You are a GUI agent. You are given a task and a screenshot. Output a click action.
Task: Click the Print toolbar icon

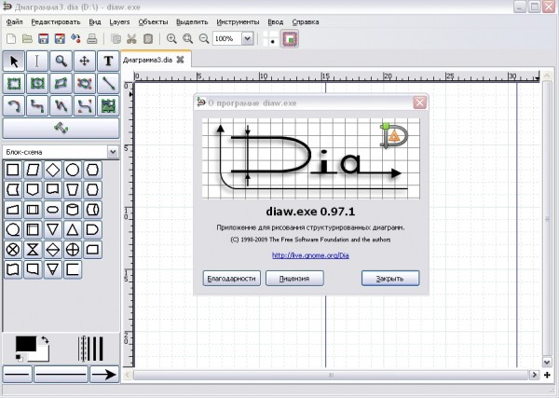click(x=92, y=38)
